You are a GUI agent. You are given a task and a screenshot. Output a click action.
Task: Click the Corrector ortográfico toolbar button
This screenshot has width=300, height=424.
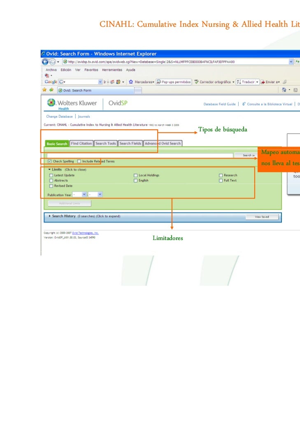[x=212, y=82]
